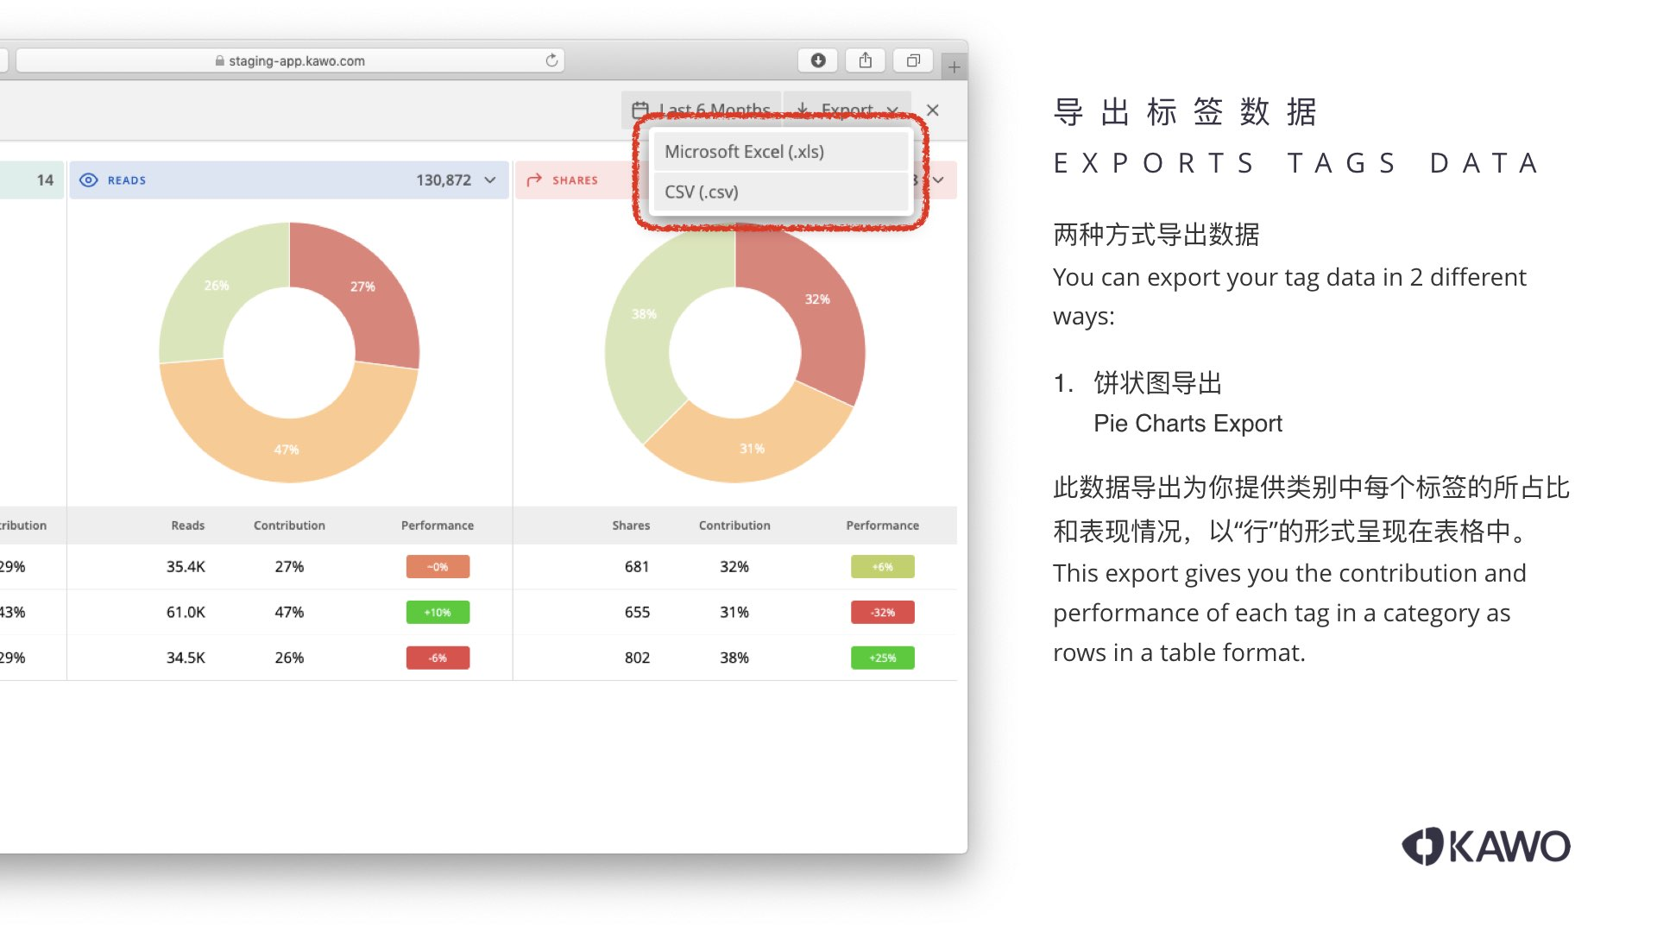Viewport: 1657px width, 932px height.
Task: Open the dropdown beside the 130,872 reads count
Action: (489, 179)
